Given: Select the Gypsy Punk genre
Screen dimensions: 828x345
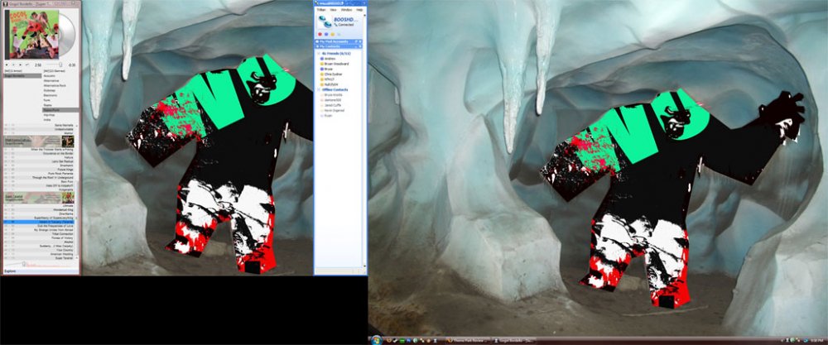Looking at the screenshot, I should [59, 109].
